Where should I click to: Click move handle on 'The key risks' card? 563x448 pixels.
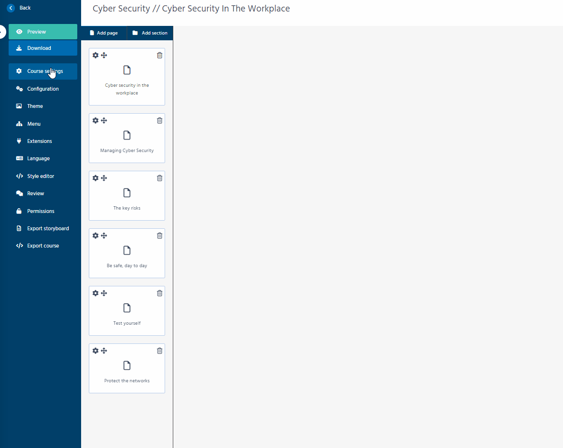(104, 178)
